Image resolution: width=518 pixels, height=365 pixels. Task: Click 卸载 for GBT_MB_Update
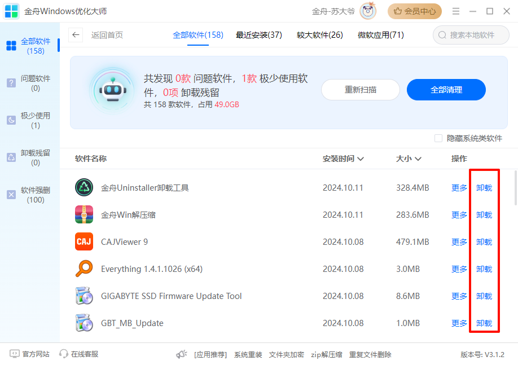(x=484, y=323)
